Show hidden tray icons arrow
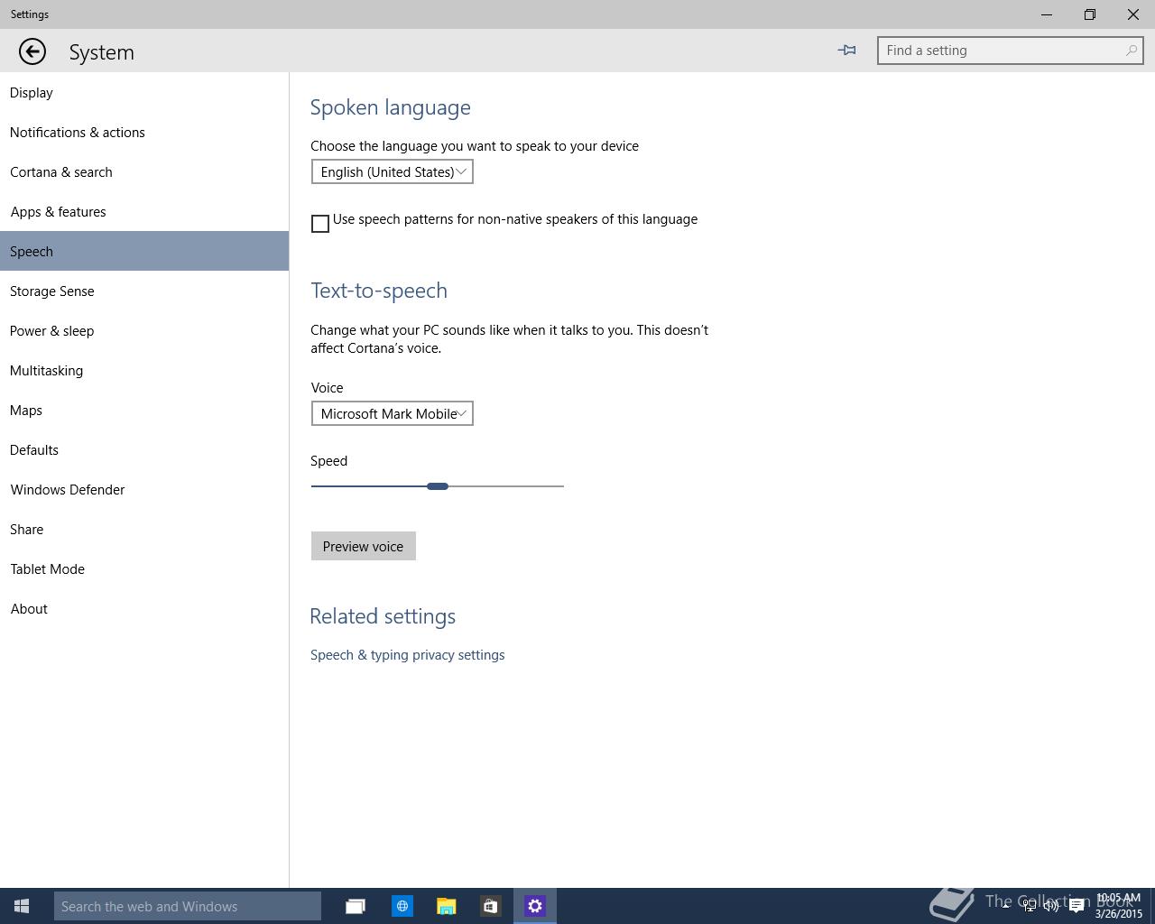Viewport: 1155px width, 924px height. click(x=1005, y=906)
